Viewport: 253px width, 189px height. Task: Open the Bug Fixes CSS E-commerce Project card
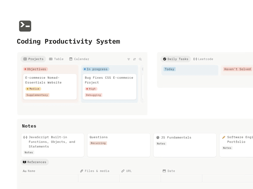click(109, 87)
